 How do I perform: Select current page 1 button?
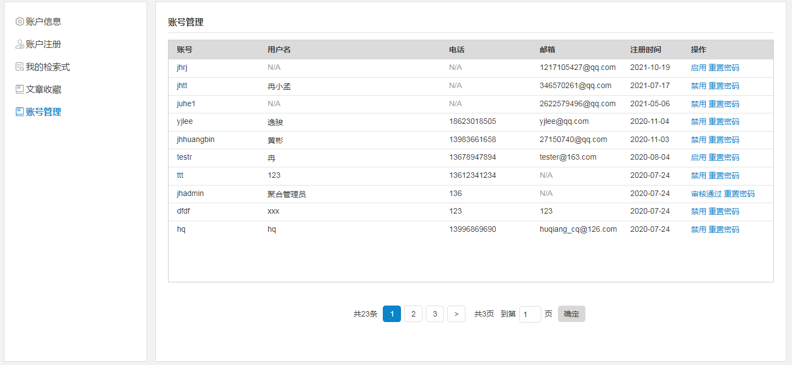[392, 314]
